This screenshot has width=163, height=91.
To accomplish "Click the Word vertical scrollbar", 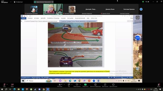I will coord(132,49).
